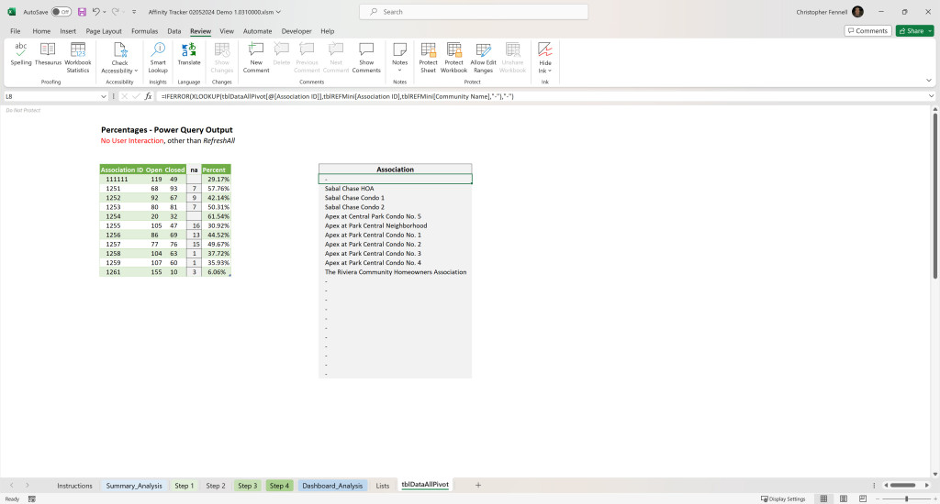Toggle the AutoSave switch
The image size is (940, 504).
pos(62,12)
